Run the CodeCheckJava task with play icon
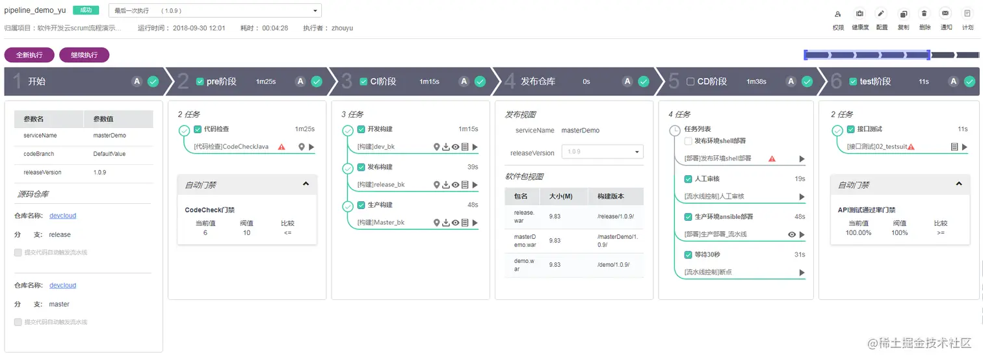983x361 pixels. point(311,147)
